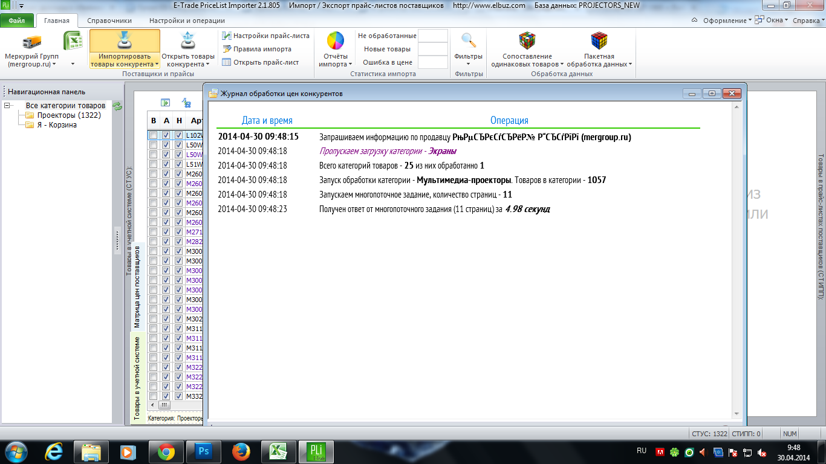
Task: Open Отчёты импорта via the pie chart icon
Action: tap(336, 41)
